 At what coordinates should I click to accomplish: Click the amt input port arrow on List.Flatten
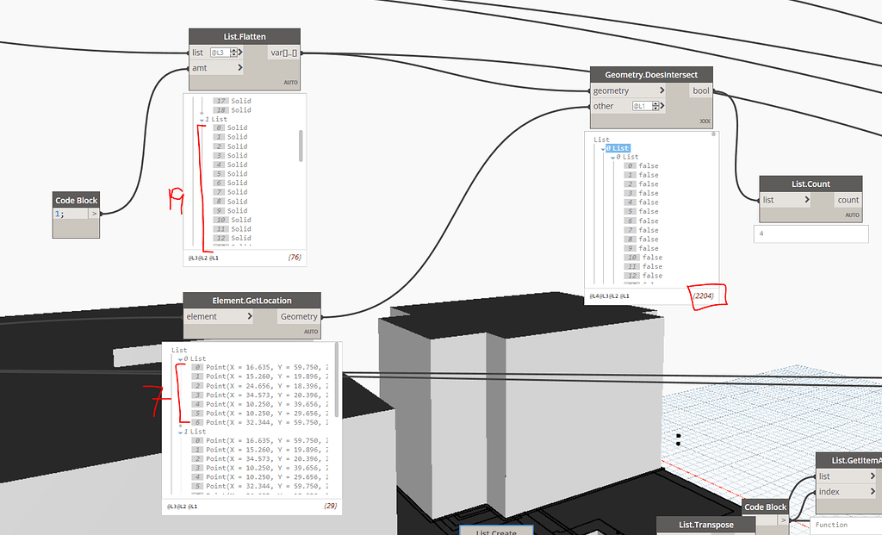click(239, 67)
